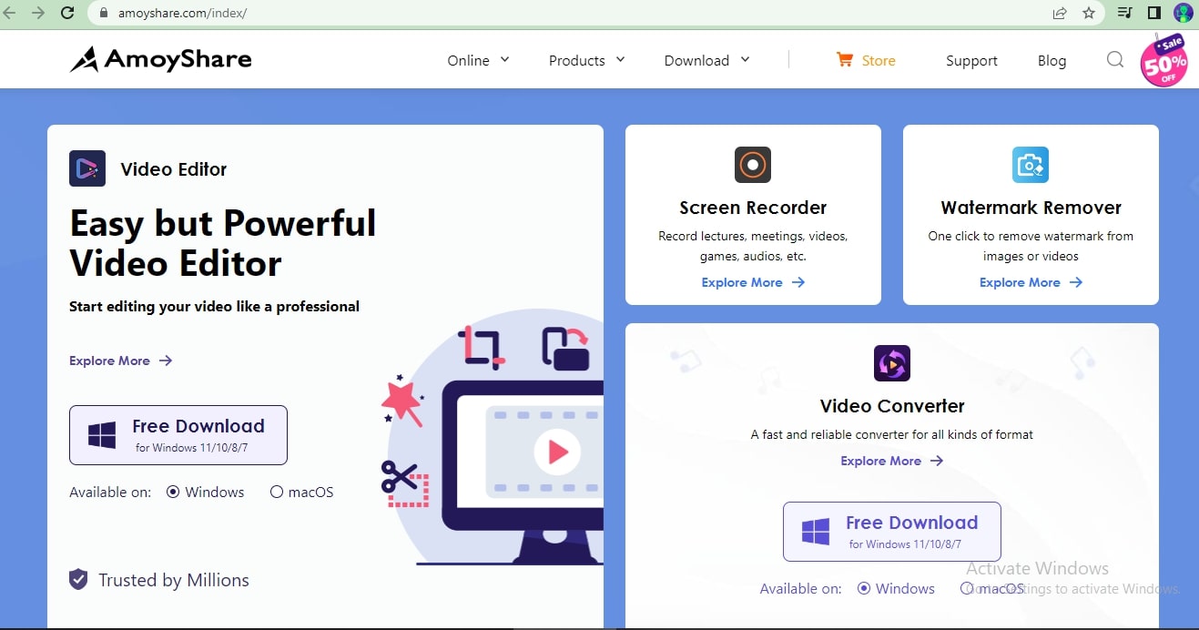The width and height of the screenshot is (1199, 630).
Task: Click the Trusted by Millions text
Action: click(x=174, y=580)
